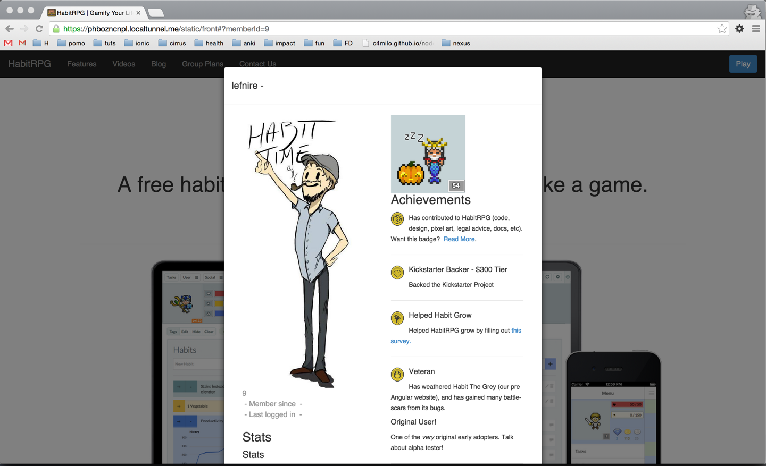Reload the page with refresh icon
The image size is (766, 466).
(x=39, y=29)
